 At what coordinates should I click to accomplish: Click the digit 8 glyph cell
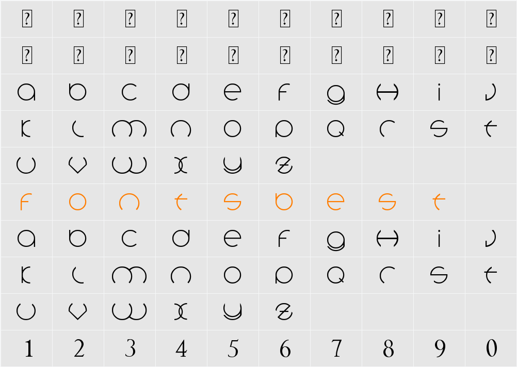point(388,349)
